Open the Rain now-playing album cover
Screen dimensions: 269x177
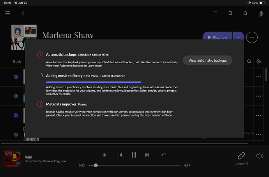(x=12, y=159)
